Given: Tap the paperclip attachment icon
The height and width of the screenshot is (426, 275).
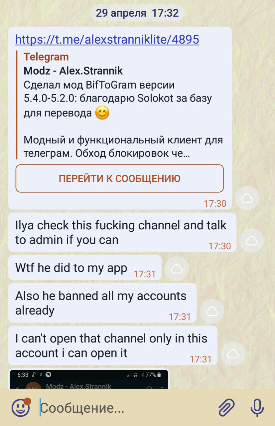Looking at the screenshot, I should [226, 407].
